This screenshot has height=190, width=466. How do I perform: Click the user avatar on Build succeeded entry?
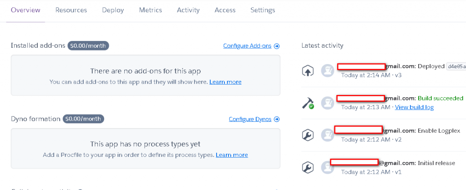(327, 103)
